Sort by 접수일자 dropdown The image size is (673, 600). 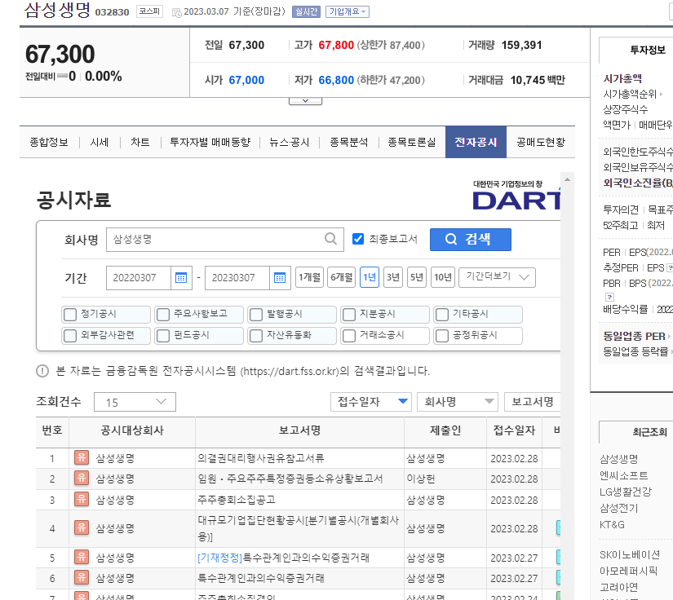371,402
